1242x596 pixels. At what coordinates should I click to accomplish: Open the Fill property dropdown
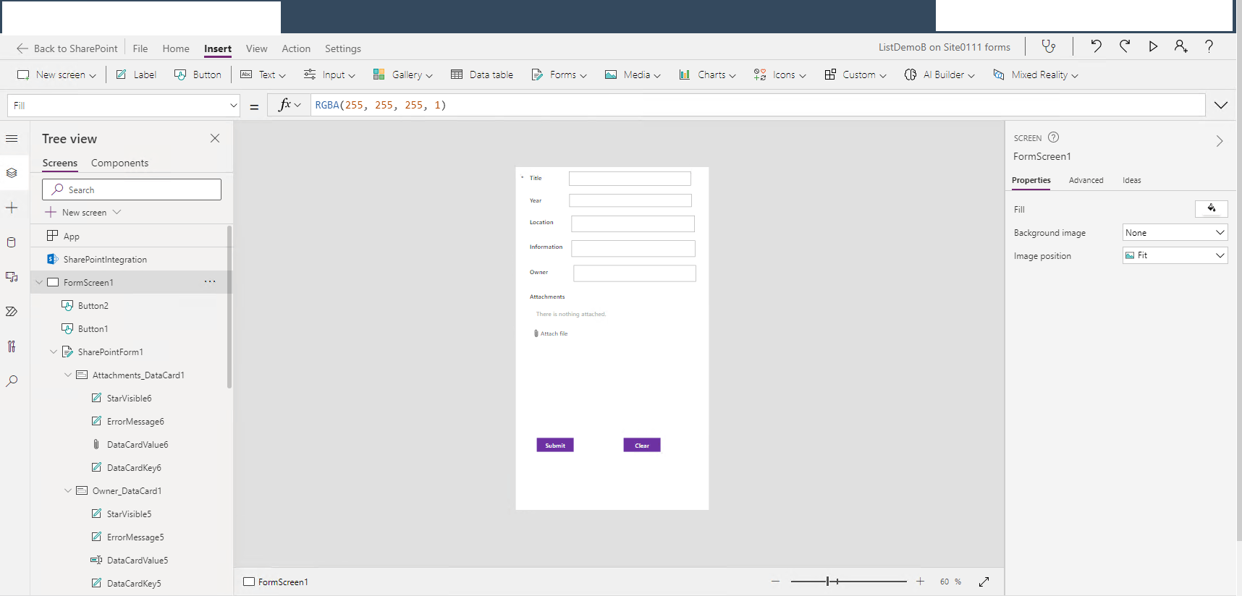234,106
